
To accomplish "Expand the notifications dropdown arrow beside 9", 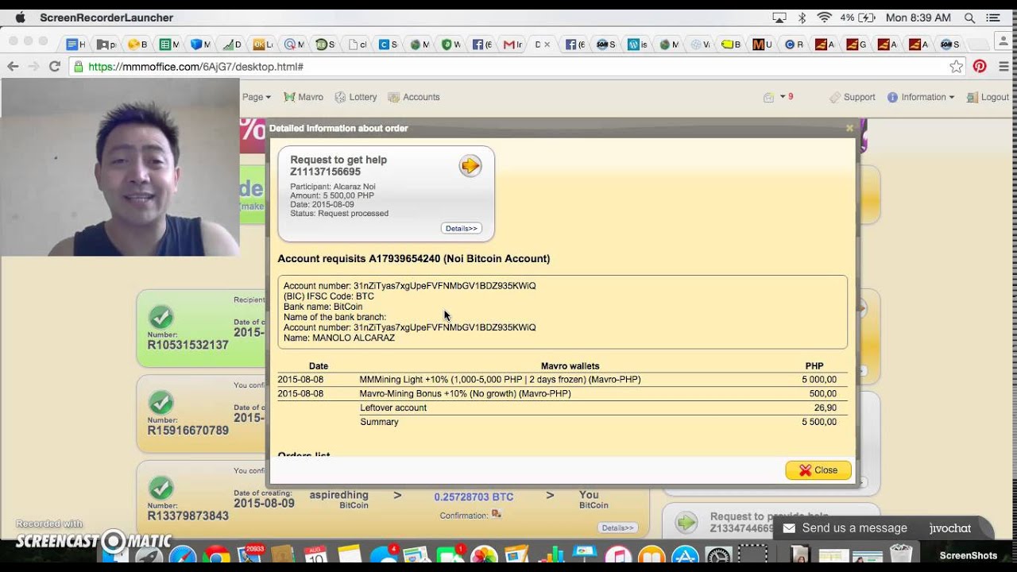I will pyautogui.click(x=783, y=97).
